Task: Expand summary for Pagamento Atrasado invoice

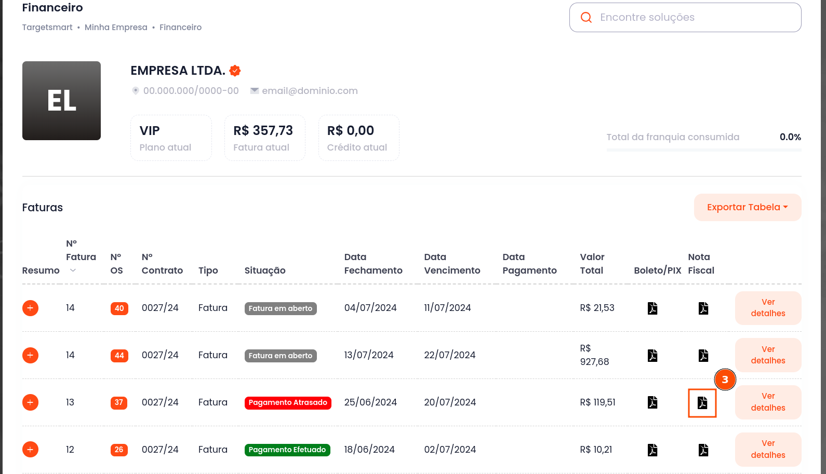Action: [30, 402]
